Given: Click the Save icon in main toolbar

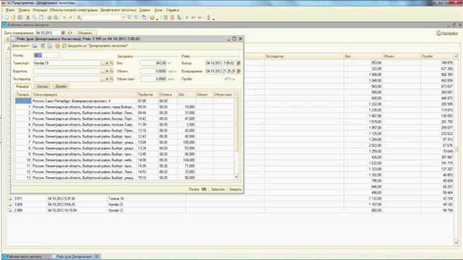Looking at the screenshot, I should click(x=20, y=18).
